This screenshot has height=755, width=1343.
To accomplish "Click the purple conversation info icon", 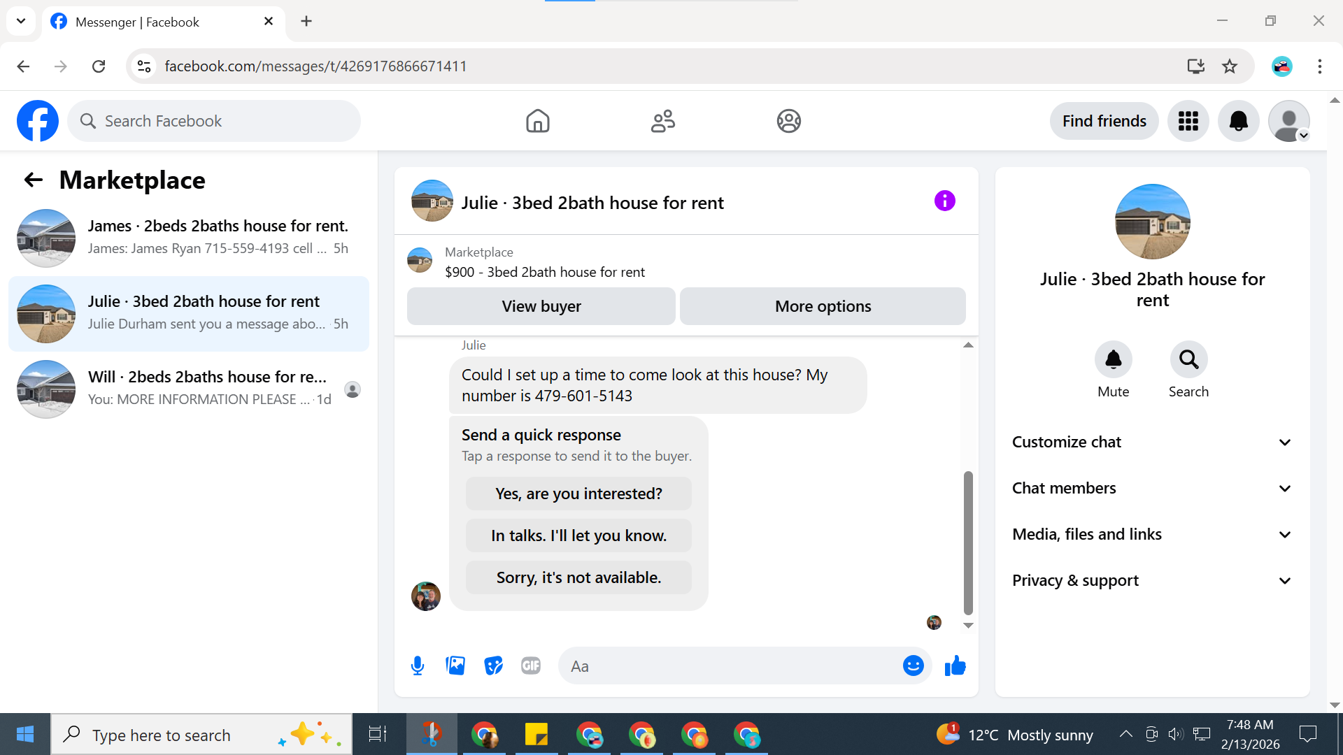I will click(944, 201).
